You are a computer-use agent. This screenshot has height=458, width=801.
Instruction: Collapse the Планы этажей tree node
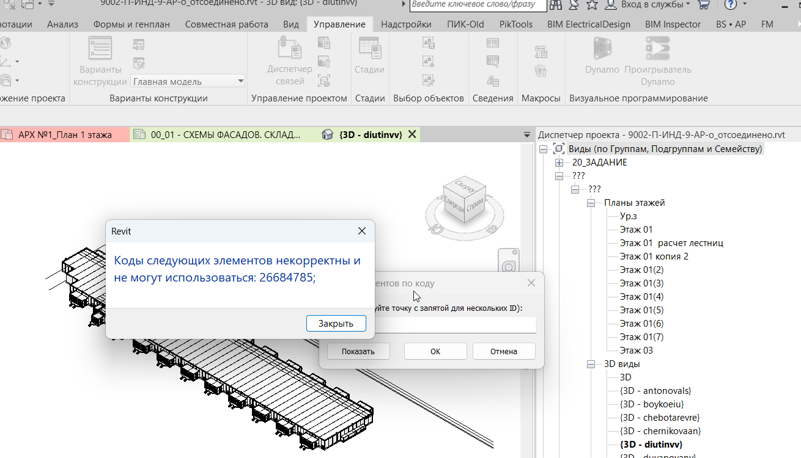click(591, 203)
